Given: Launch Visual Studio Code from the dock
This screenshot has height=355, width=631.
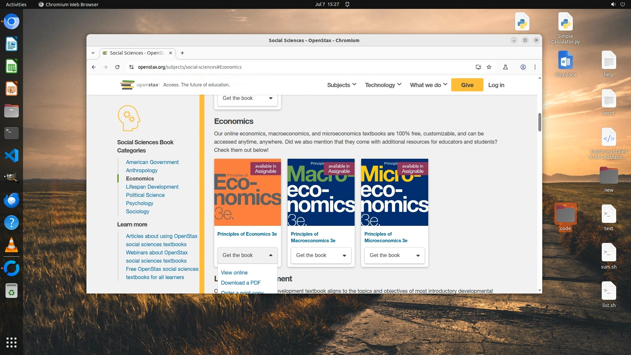Looking at the screenshot, I should pyautogui.click(x=12, y=155).
